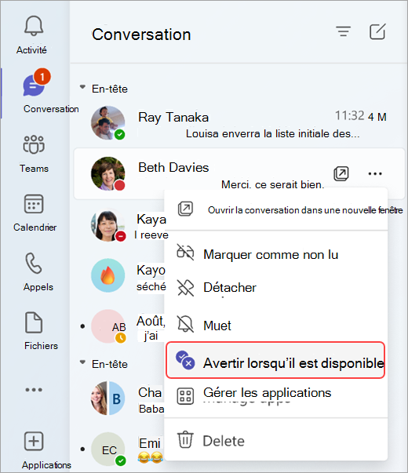This screenshot has height=473, width=408.
Task: Collapse the first En-tête section
Action: [x=82, y=88]
